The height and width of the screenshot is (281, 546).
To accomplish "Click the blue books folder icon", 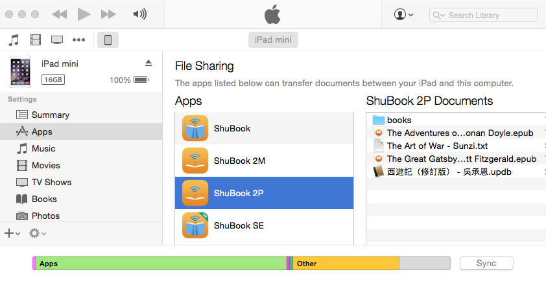I will pyautogui.click(x=378, y=120).
